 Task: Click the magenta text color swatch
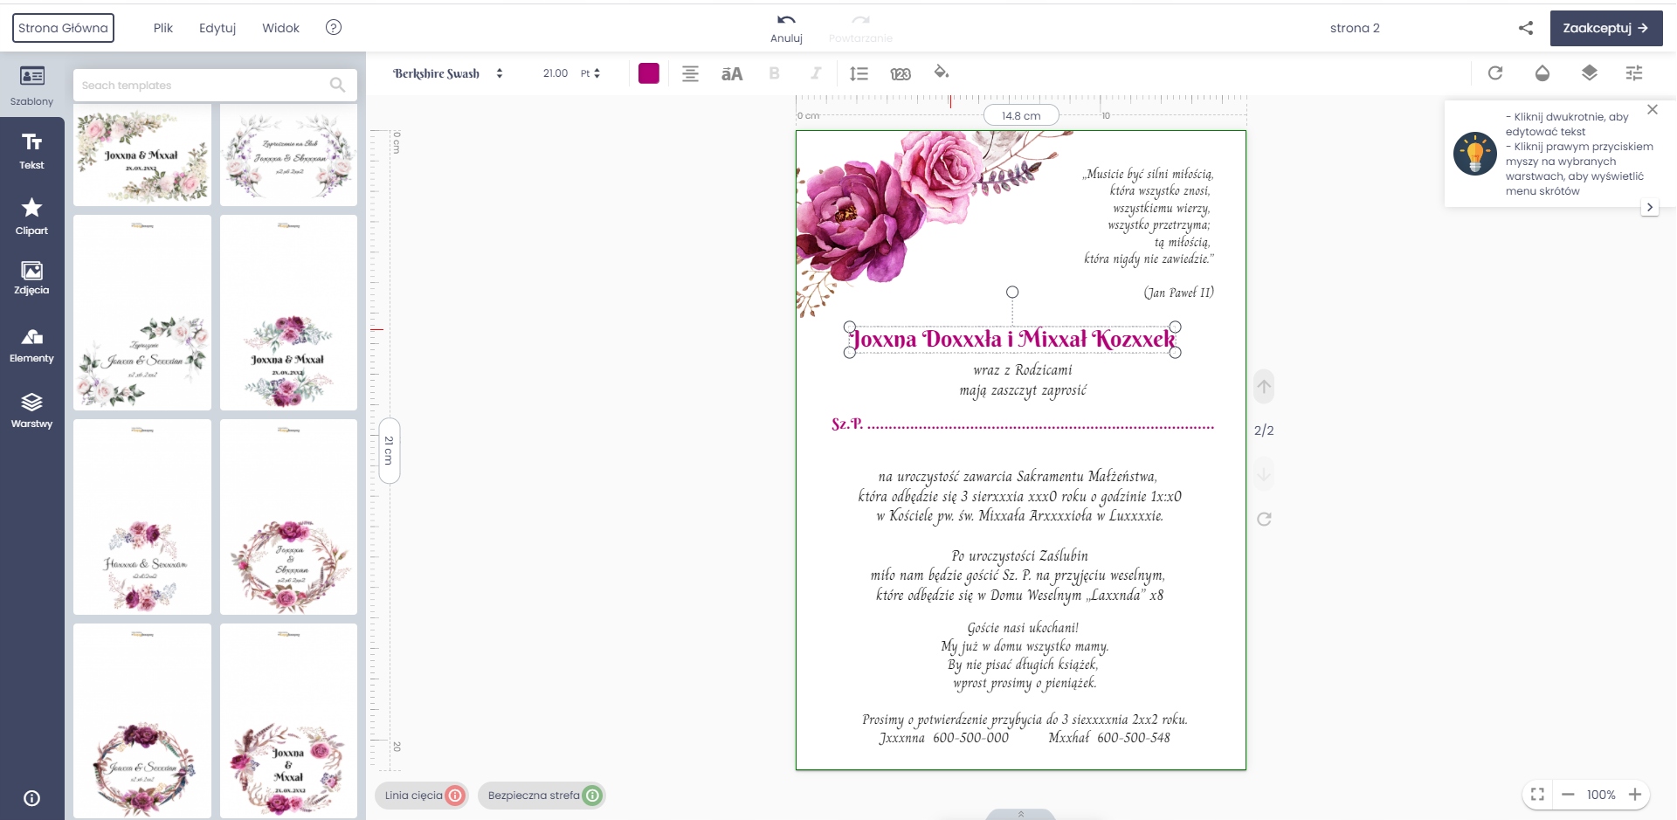pyautogui.click(x=649, y=73)
